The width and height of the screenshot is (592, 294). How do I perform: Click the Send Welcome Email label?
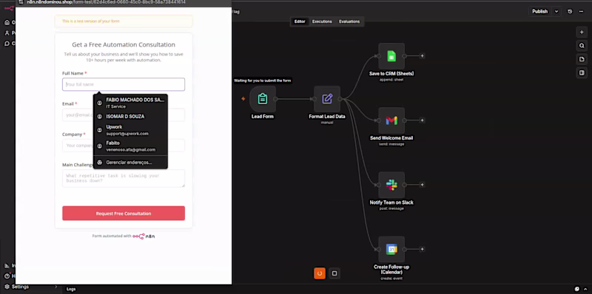coord(391,138)
